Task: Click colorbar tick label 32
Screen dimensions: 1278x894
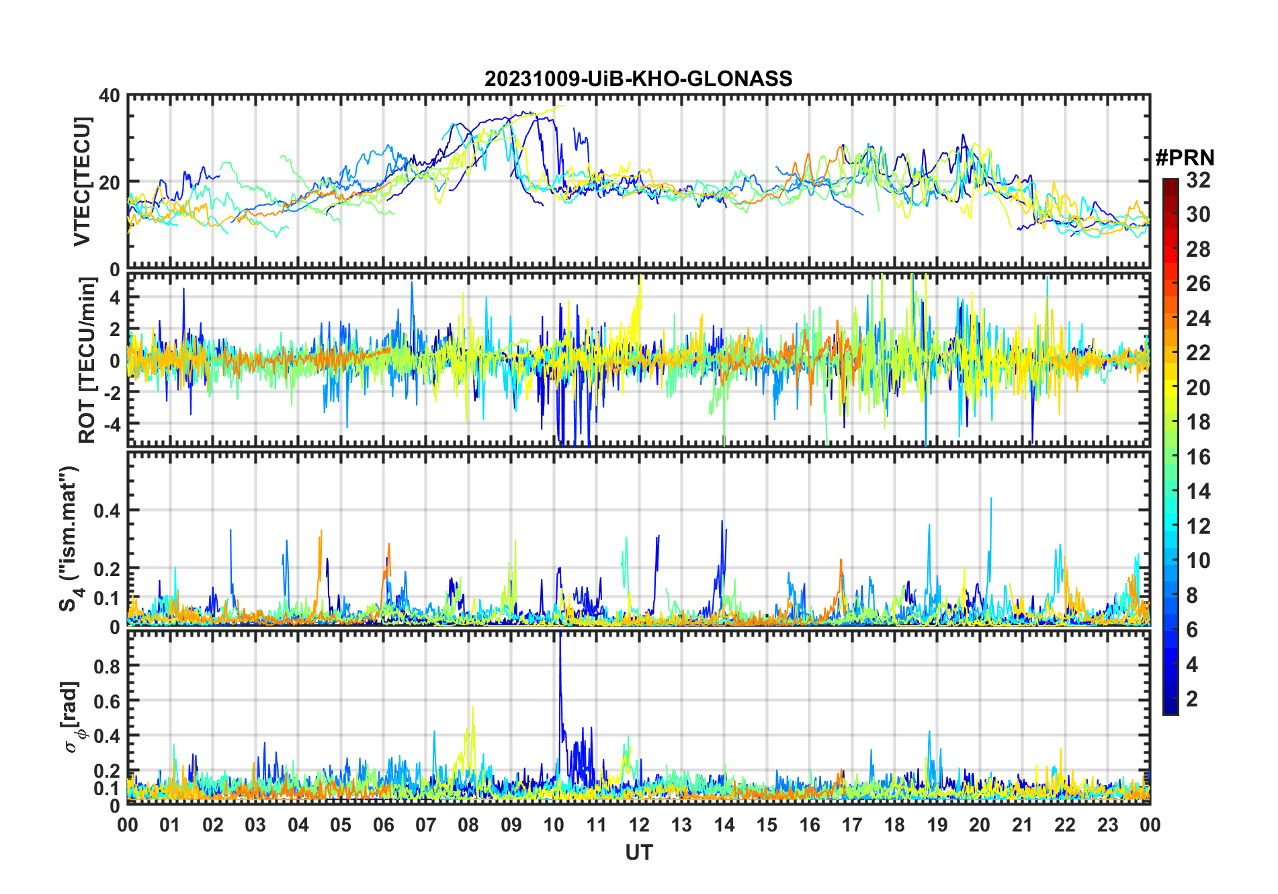Action: pos(1198,180)
